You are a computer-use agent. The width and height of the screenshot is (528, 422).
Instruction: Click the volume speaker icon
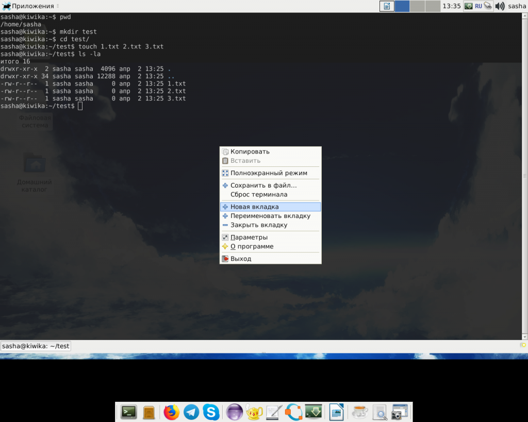500,6
